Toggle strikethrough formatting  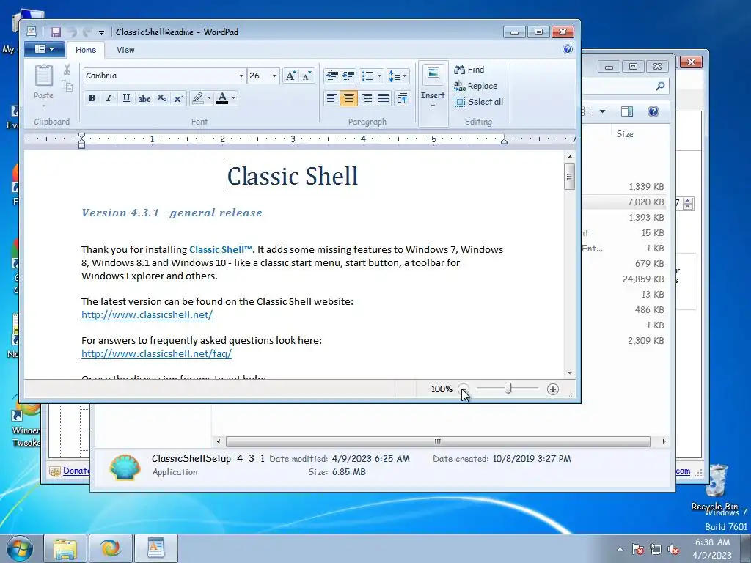pos(144,98)
